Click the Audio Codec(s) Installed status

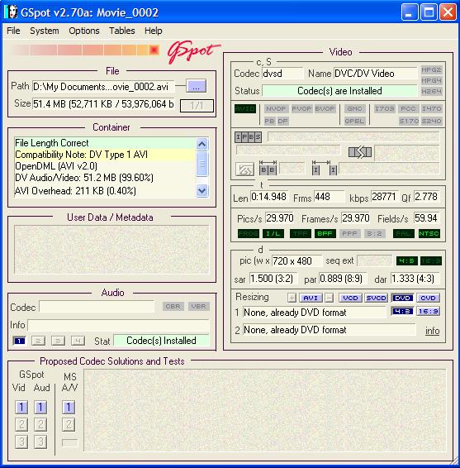click(x=161, y=341)
